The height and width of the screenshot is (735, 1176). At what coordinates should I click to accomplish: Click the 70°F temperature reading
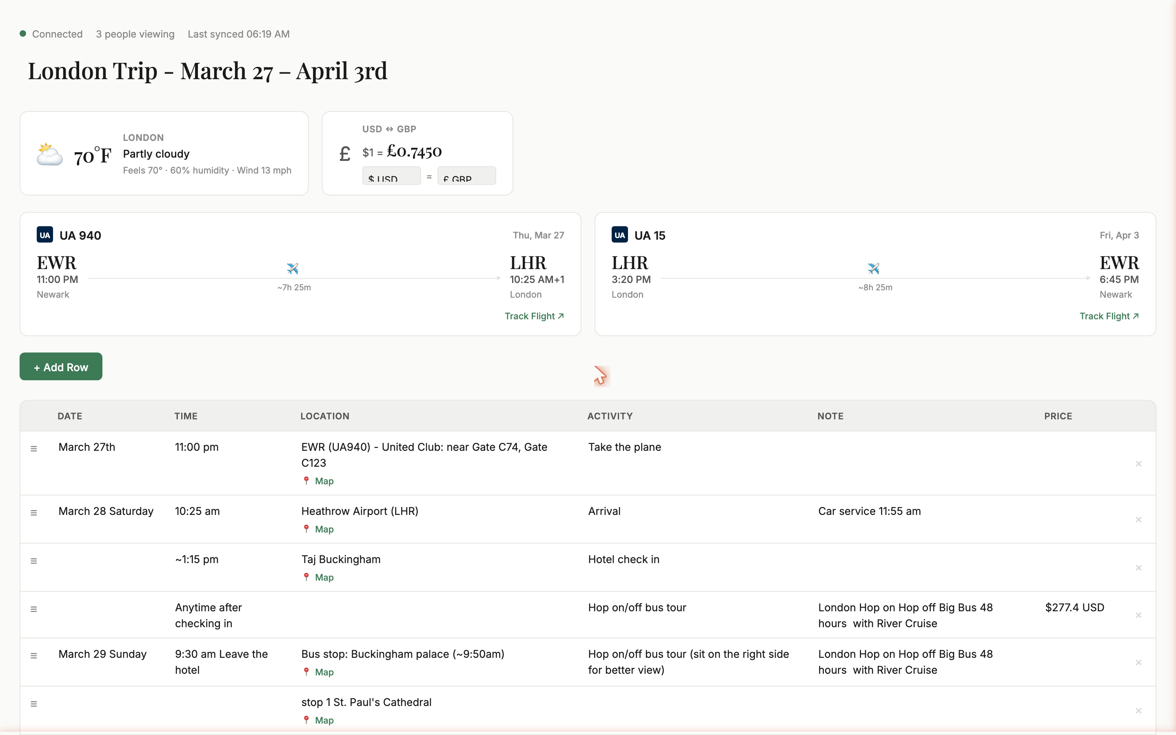[x=92, y=156]
